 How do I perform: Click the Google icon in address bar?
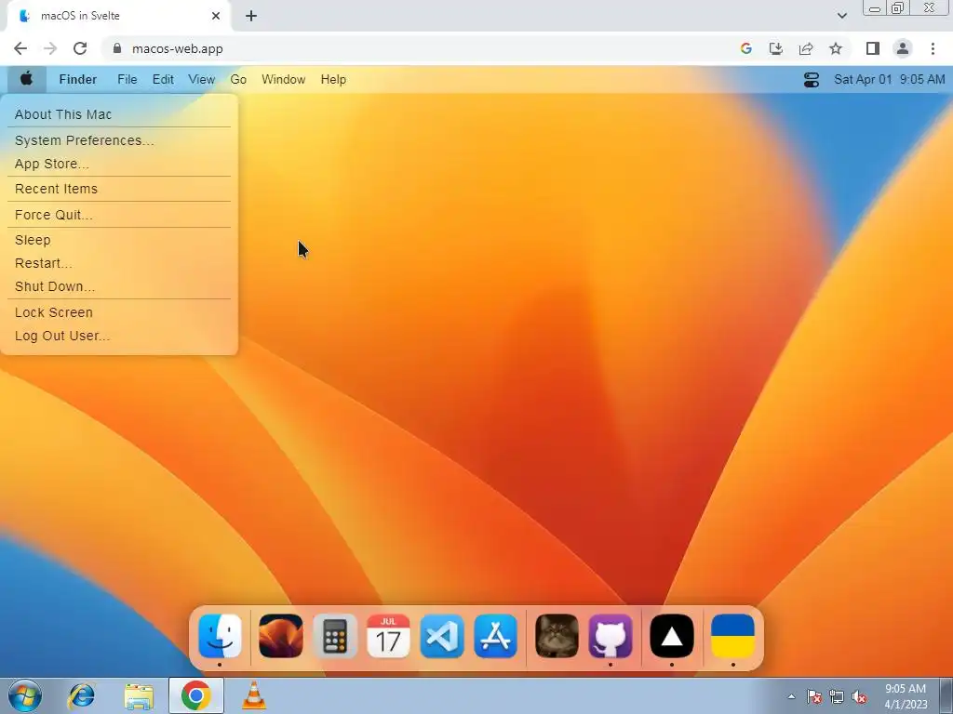pos(745,48)
